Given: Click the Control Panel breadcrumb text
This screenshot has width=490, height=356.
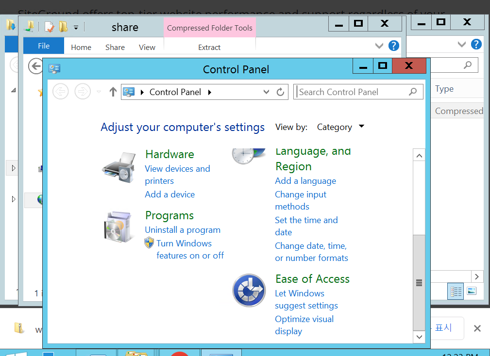Looking at the screenshot, I should pyautogui.click(x=175, y=92).
